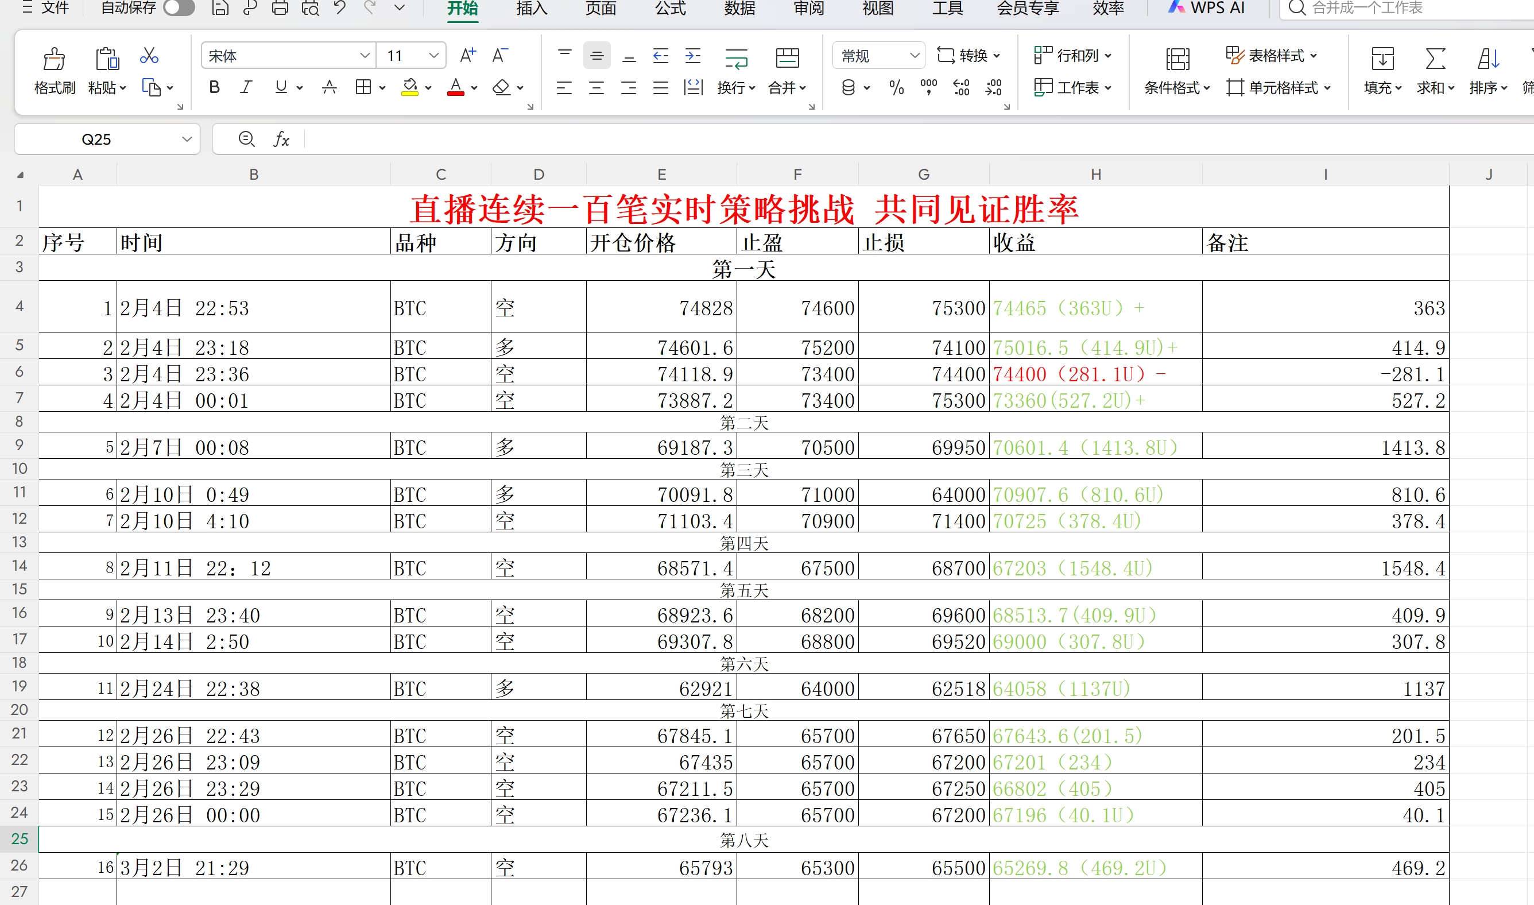Click the Increase indent icon

pos(693,56)
